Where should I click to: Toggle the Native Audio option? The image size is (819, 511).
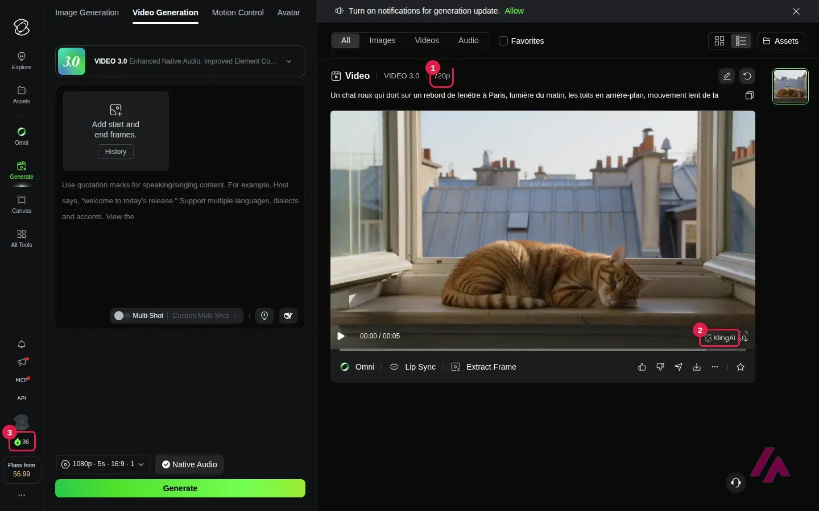tap(189, 464)
